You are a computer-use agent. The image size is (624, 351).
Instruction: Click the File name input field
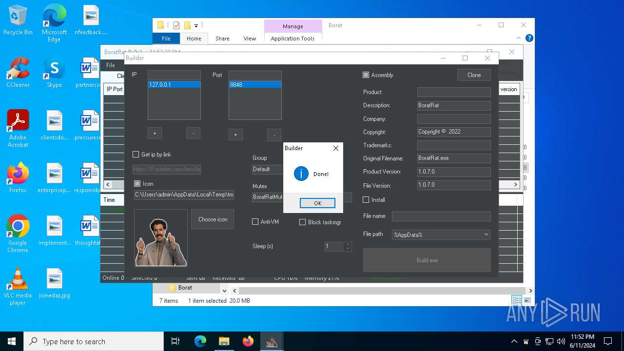(x=441, y=216)
